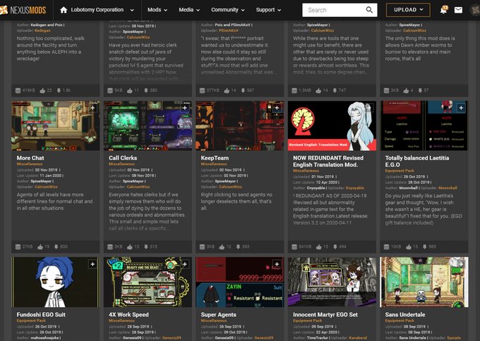Click the Call Clerks thumbnail image

148,126
